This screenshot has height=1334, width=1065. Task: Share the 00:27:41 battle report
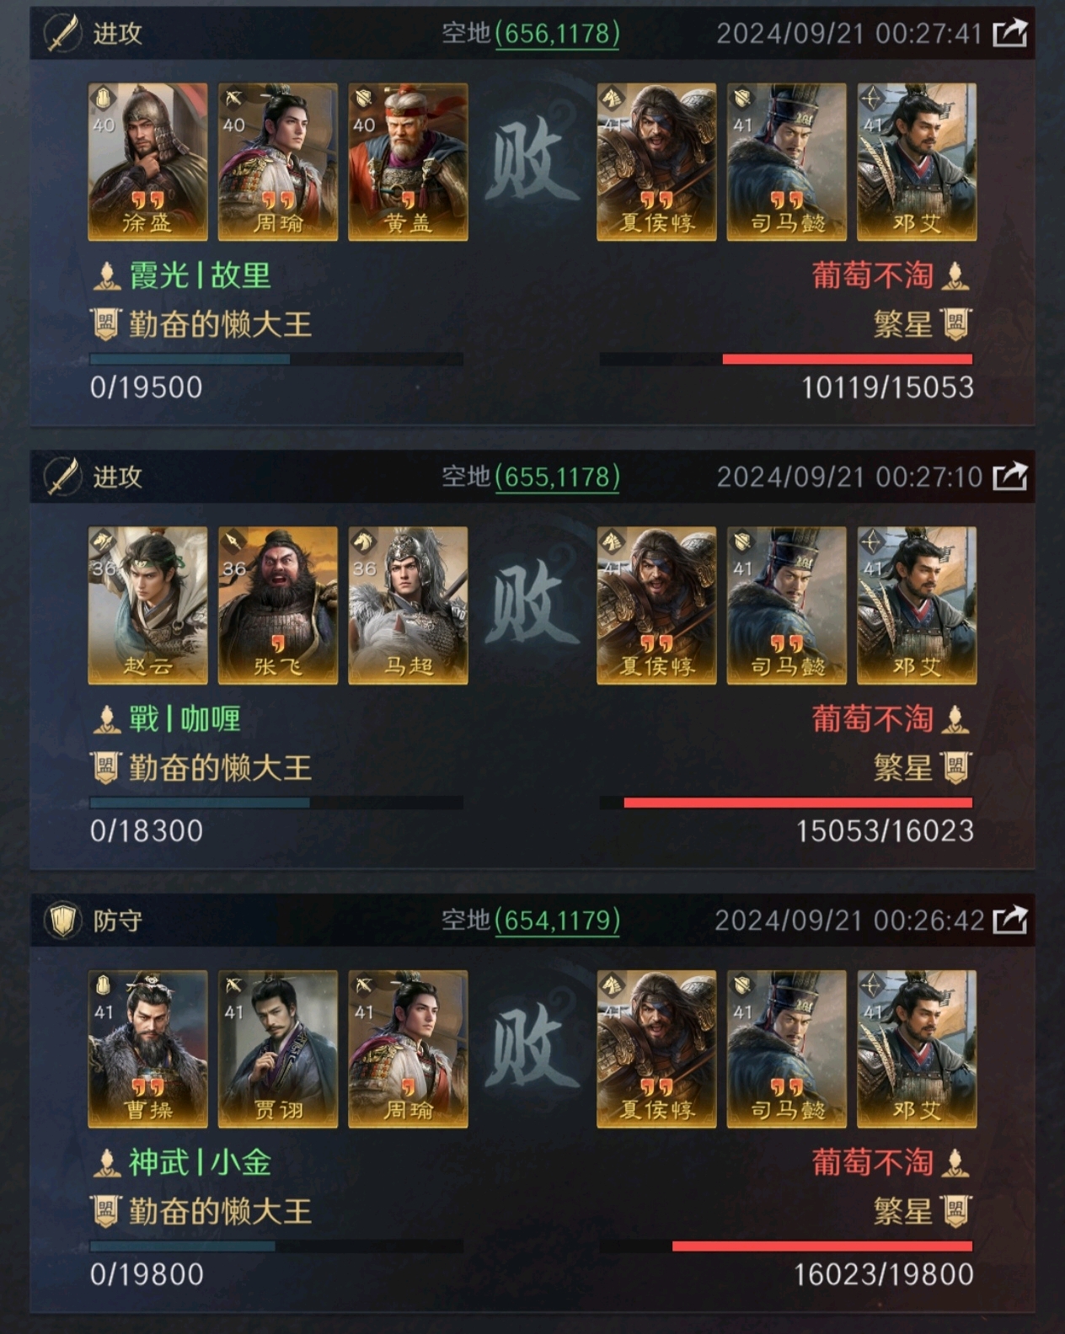(1010, 34)
